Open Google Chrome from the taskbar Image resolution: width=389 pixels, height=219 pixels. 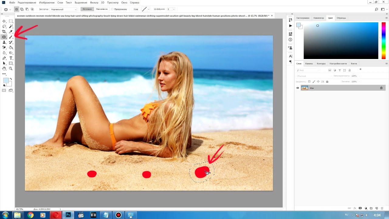tap(30, 215)
